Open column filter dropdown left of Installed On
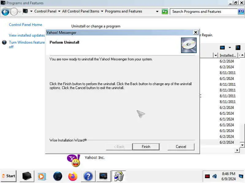Screen dimensions: 245x183 click(216, 56)
